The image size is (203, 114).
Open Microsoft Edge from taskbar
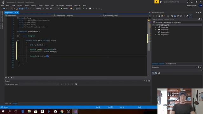click(23, 111)
